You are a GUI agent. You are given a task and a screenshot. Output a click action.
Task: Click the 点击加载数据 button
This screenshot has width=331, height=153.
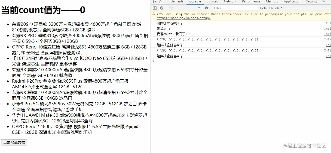(14, 142)
